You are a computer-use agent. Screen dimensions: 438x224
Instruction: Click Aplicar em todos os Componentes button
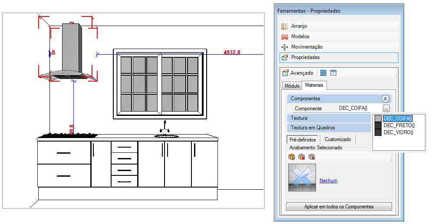coord(339,207)
